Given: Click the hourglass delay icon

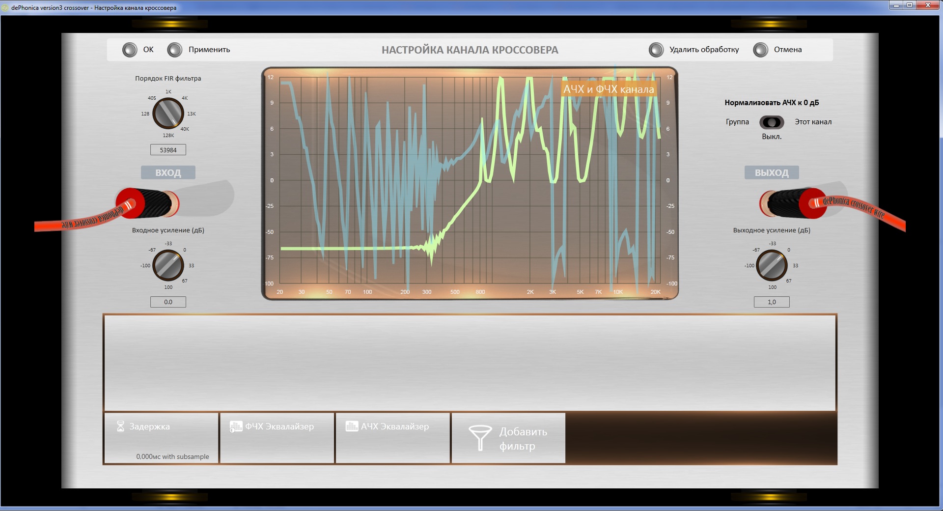Looking at the screenshot, I should point(120,426).
